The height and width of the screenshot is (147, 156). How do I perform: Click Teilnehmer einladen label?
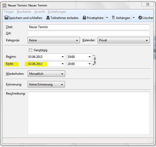(64, 18)
